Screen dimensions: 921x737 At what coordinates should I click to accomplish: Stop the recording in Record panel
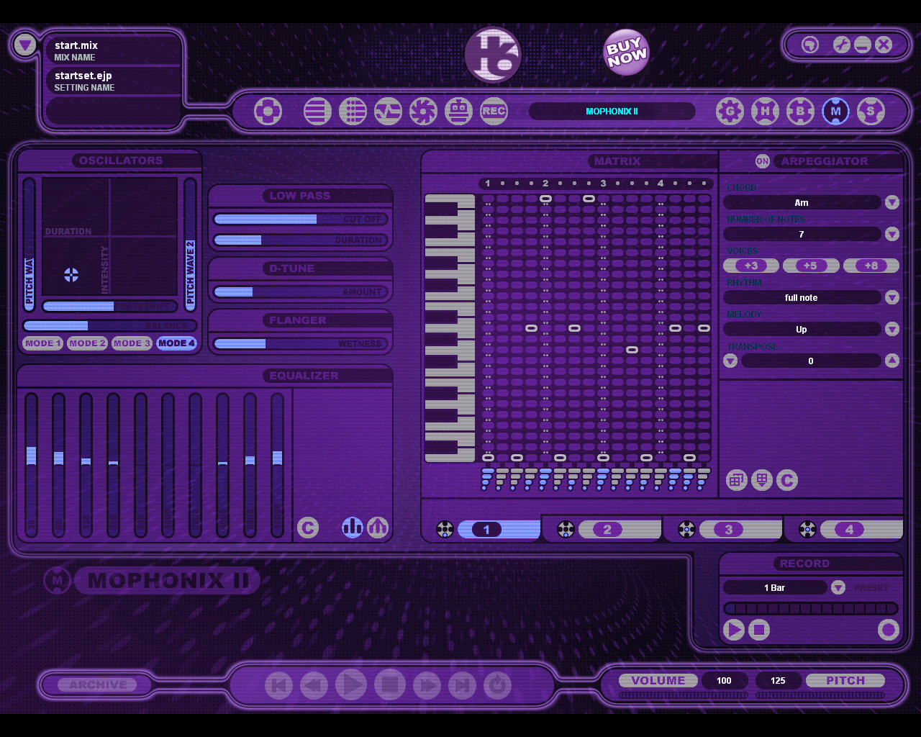[x=759, y=630]
